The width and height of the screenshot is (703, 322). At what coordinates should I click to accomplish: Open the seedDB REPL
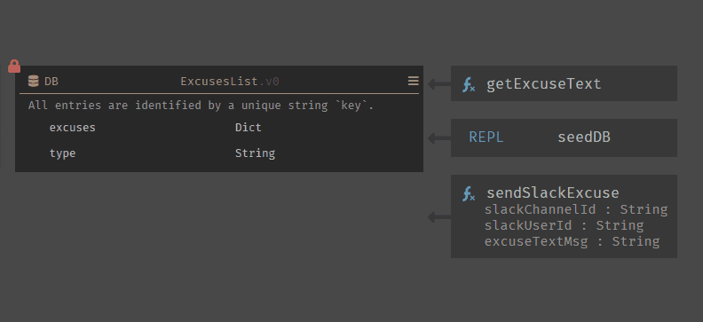[x=584, y=137]
